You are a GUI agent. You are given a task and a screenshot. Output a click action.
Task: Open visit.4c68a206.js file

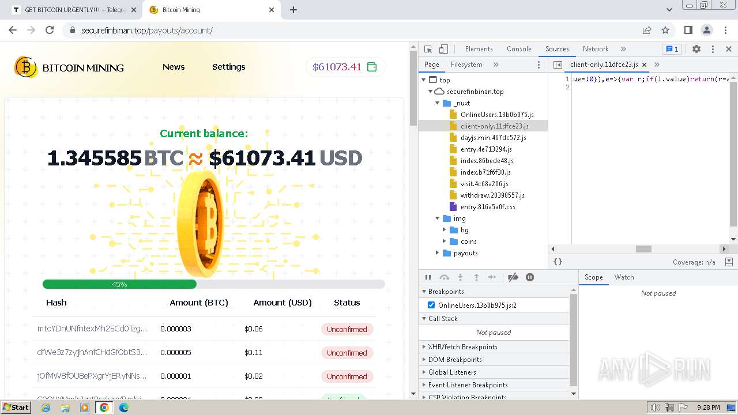point(484,183)
